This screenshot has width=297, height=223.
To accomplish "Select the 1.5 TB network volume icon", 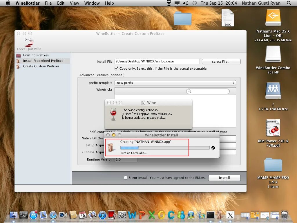I will 273,91.
